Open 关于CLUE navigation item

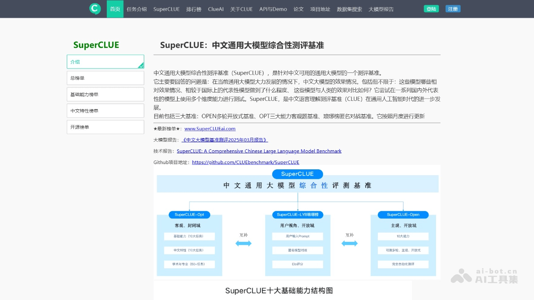pyautogui.click(x=241, y=9)
